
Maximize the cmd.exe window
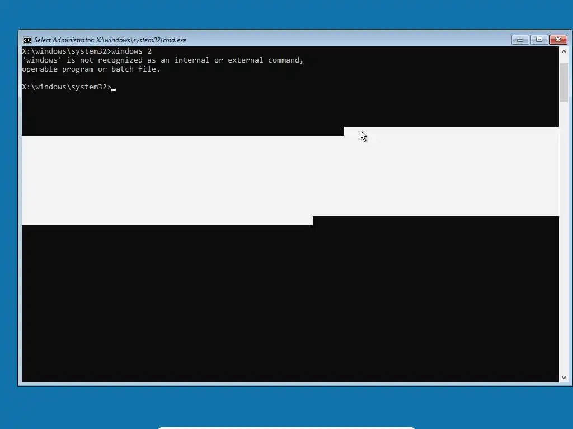[x=539, y=40]
